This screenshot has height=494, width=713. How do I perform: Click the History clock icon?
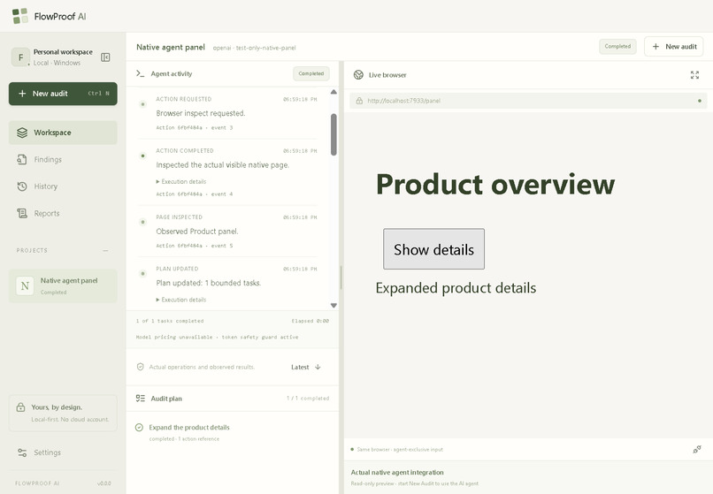point(22,186)
